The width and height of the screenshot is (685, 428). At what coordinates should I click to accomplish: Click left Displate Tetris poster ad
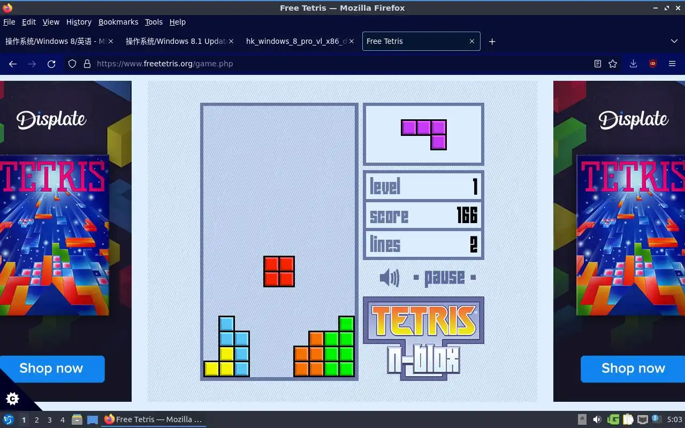pyautogui.click(x=54, y=235)
